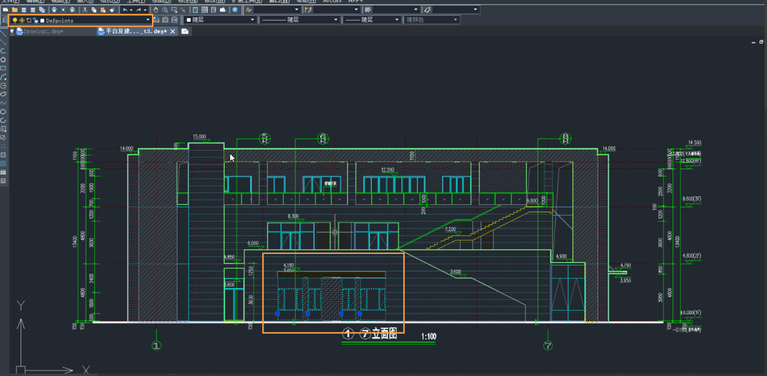Choose the Hatch tool in the draw toolbar
This screenshot has height=376, width=767.
coord(3,155)
